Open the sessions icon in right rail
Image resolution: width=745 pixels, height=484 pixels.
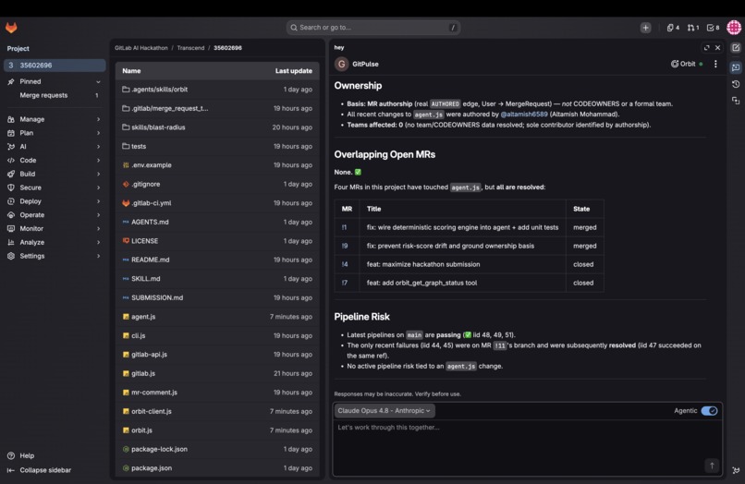736,101
